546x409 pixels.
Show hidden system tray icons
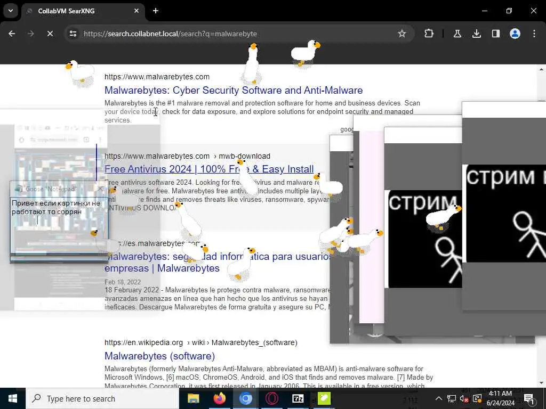click(439, 398)
